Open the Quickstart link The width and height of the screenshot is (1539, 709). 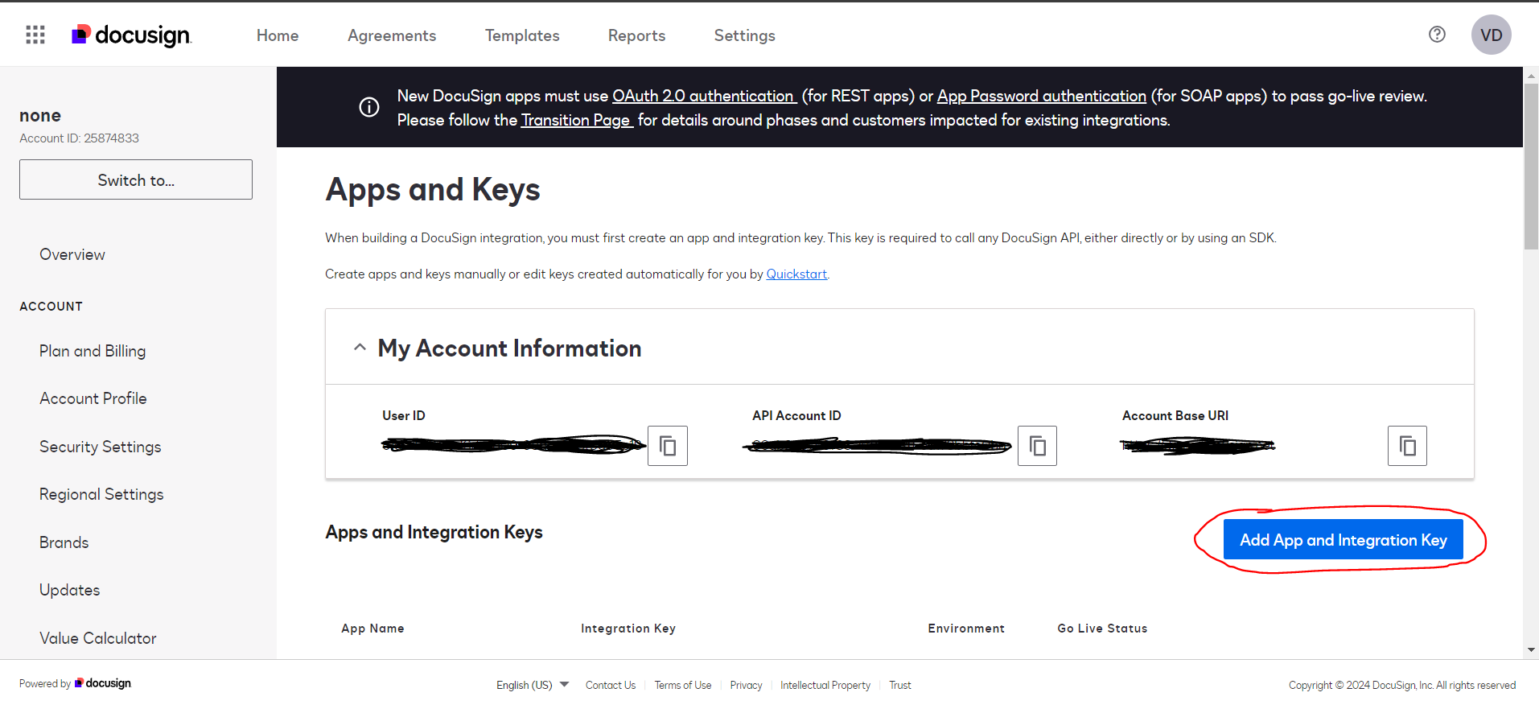point(796,274)
